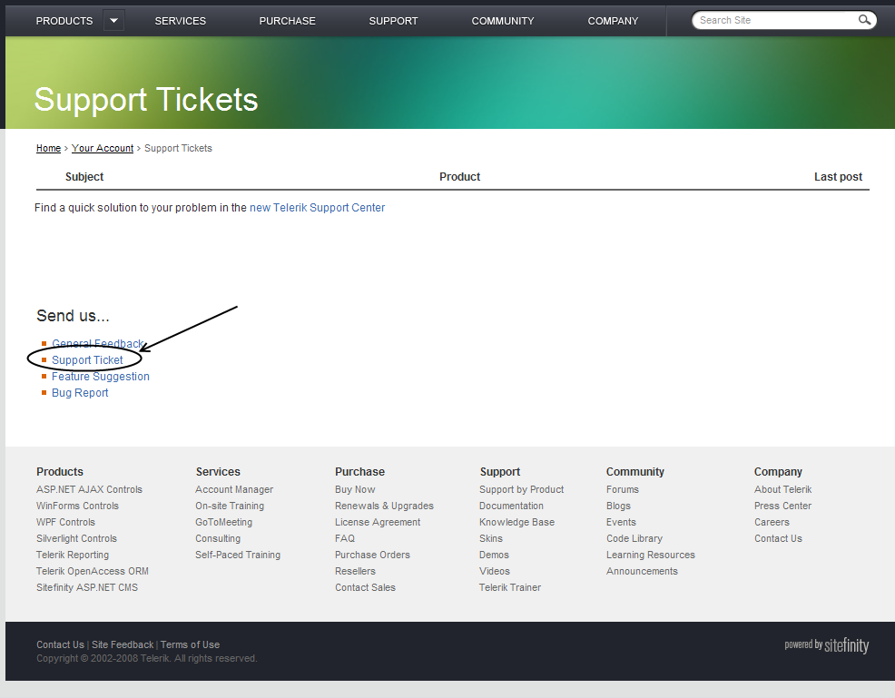Open GoToMeeting footer link
The height and width of the screenshot is (698, 895).
click(x=223, y=522)
